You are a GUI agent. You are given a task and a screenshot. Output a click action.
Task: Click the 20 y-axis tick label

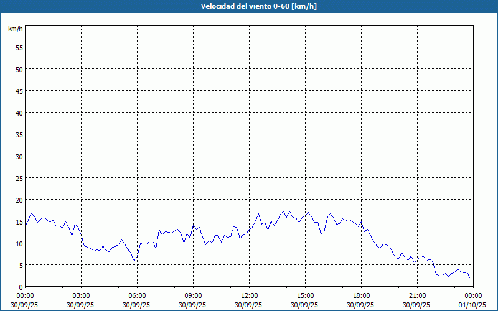19,200
